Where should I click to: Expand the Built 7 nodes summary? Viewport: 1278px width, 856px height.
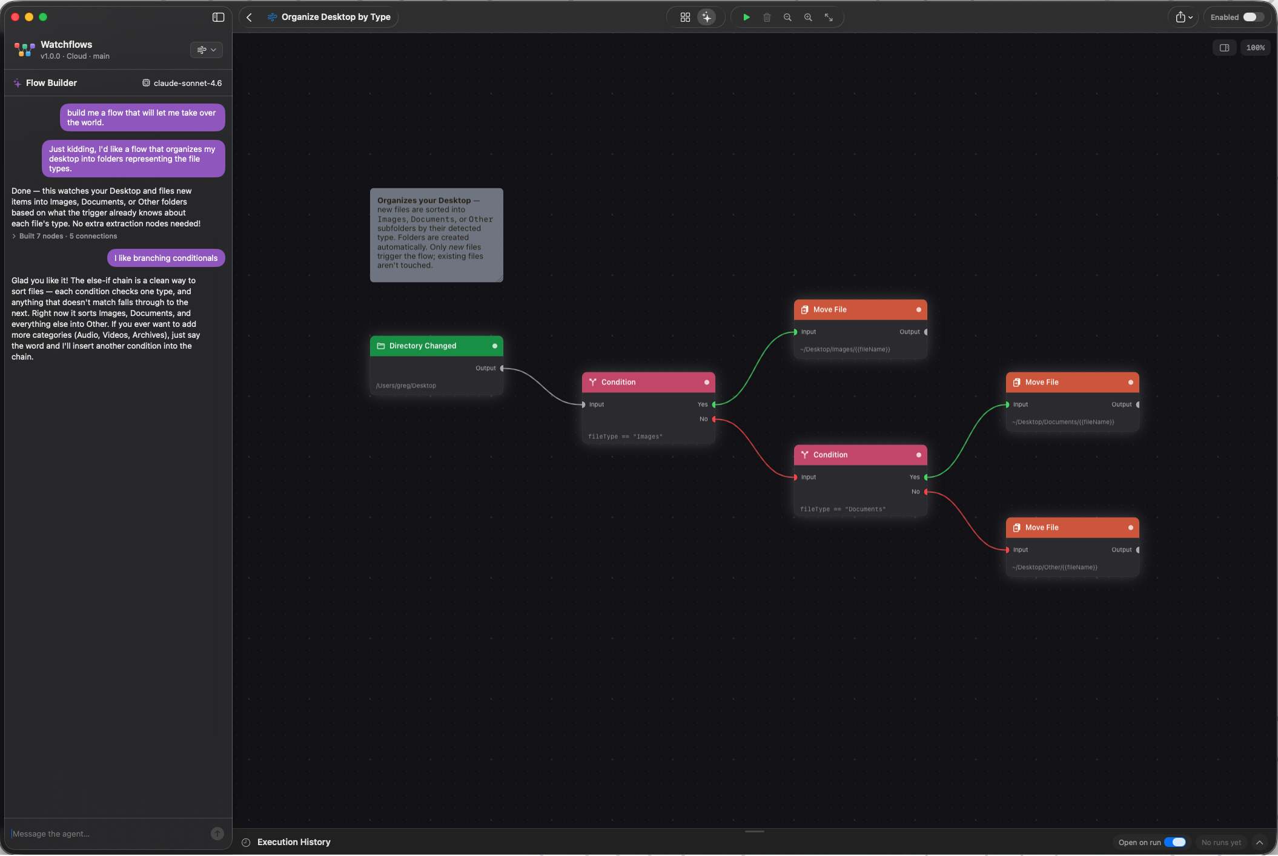pos(64,236)
